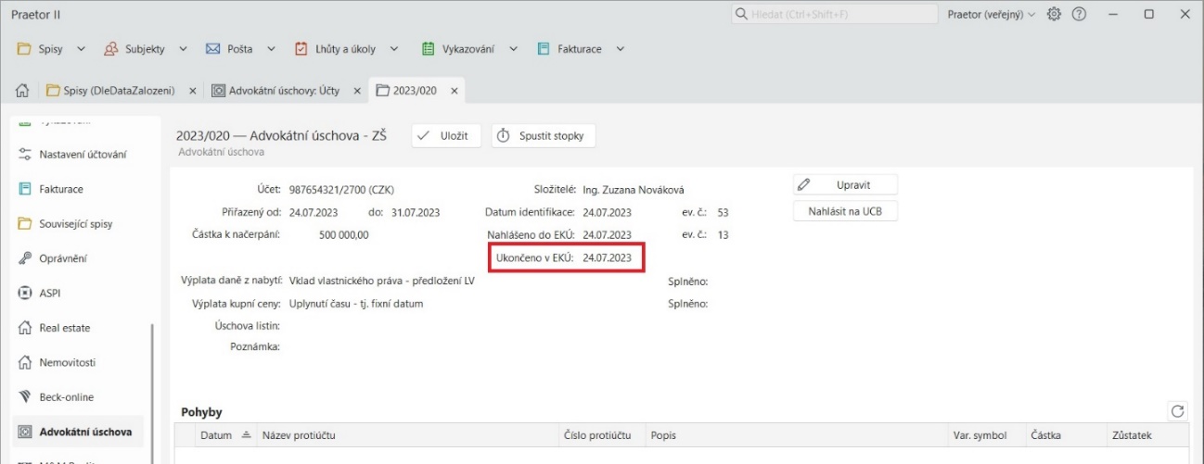Click the refresh icon above Pohyby table
The width and height of the screenshot is (1204, 464).
pos(1178,411)
